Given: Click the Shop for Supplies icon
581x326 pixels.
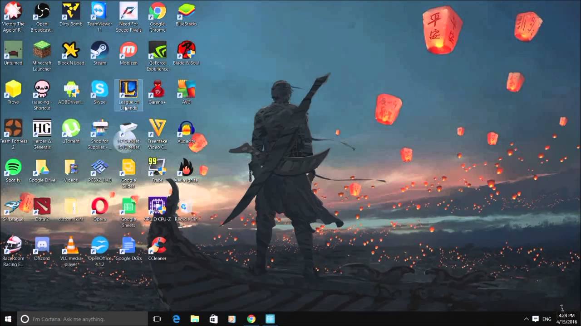Looking at the screenshot, I should [99, 134].
